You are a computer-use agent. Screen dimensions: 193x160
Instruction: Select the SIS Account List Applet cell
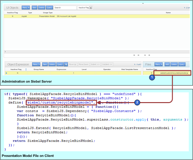(x=67, y=16)
